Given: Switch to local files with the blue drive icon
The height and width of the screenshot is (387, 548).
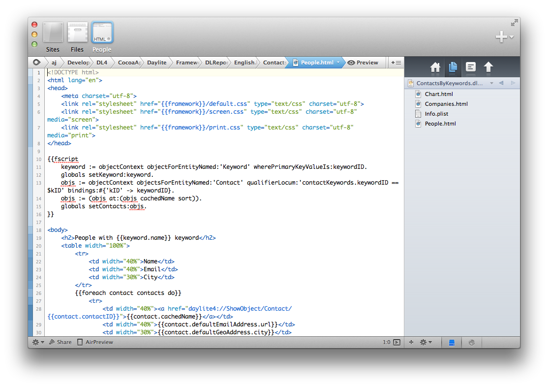Looking at the screenshot, I should 452,343.
